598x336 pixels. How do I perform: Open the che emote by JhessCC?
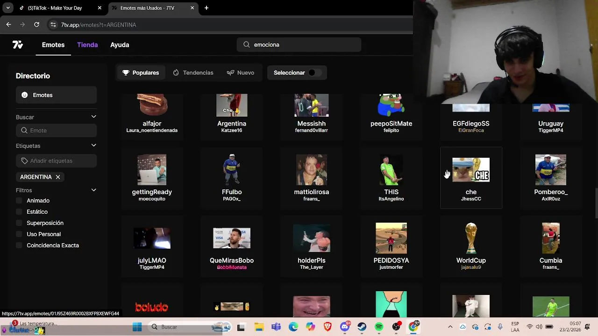pyautogui.click(x=471, y=178)
